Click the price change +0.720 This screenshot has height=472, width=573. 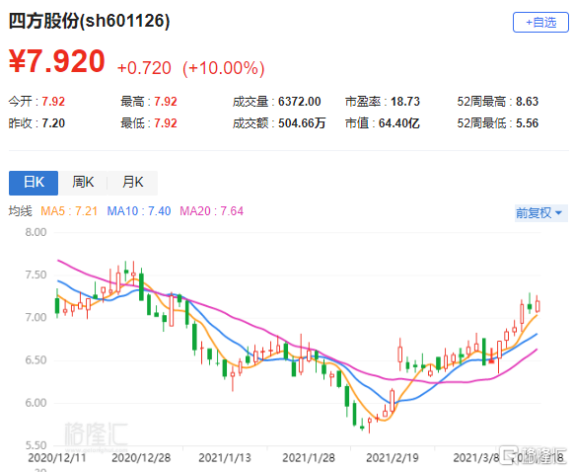144,68
